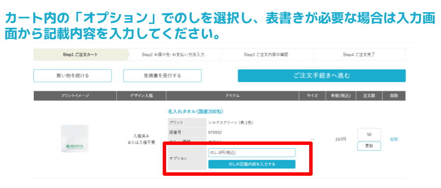Click the デザイン入稿 column header
441x188 pixels.
click(141, 96)
